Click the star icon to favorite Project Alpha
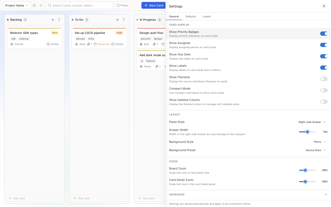Screen dimensions: 331x207 pyautogui.click(x=34, y=5)
